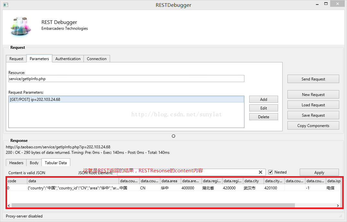This screenshot has width=347, height=222.
Task: Click the 'data.city' column header
Action: 253,181
